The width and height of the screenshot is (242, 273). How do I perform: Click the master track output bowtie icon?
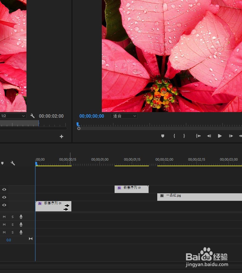(31, 239)
